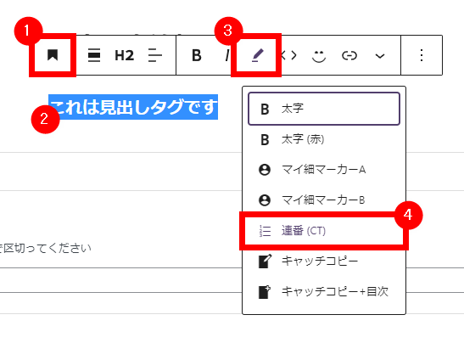Screen dimensions: 464x343
Task: Select キャッチコピー+目次 option
Action: pos(324,292)
